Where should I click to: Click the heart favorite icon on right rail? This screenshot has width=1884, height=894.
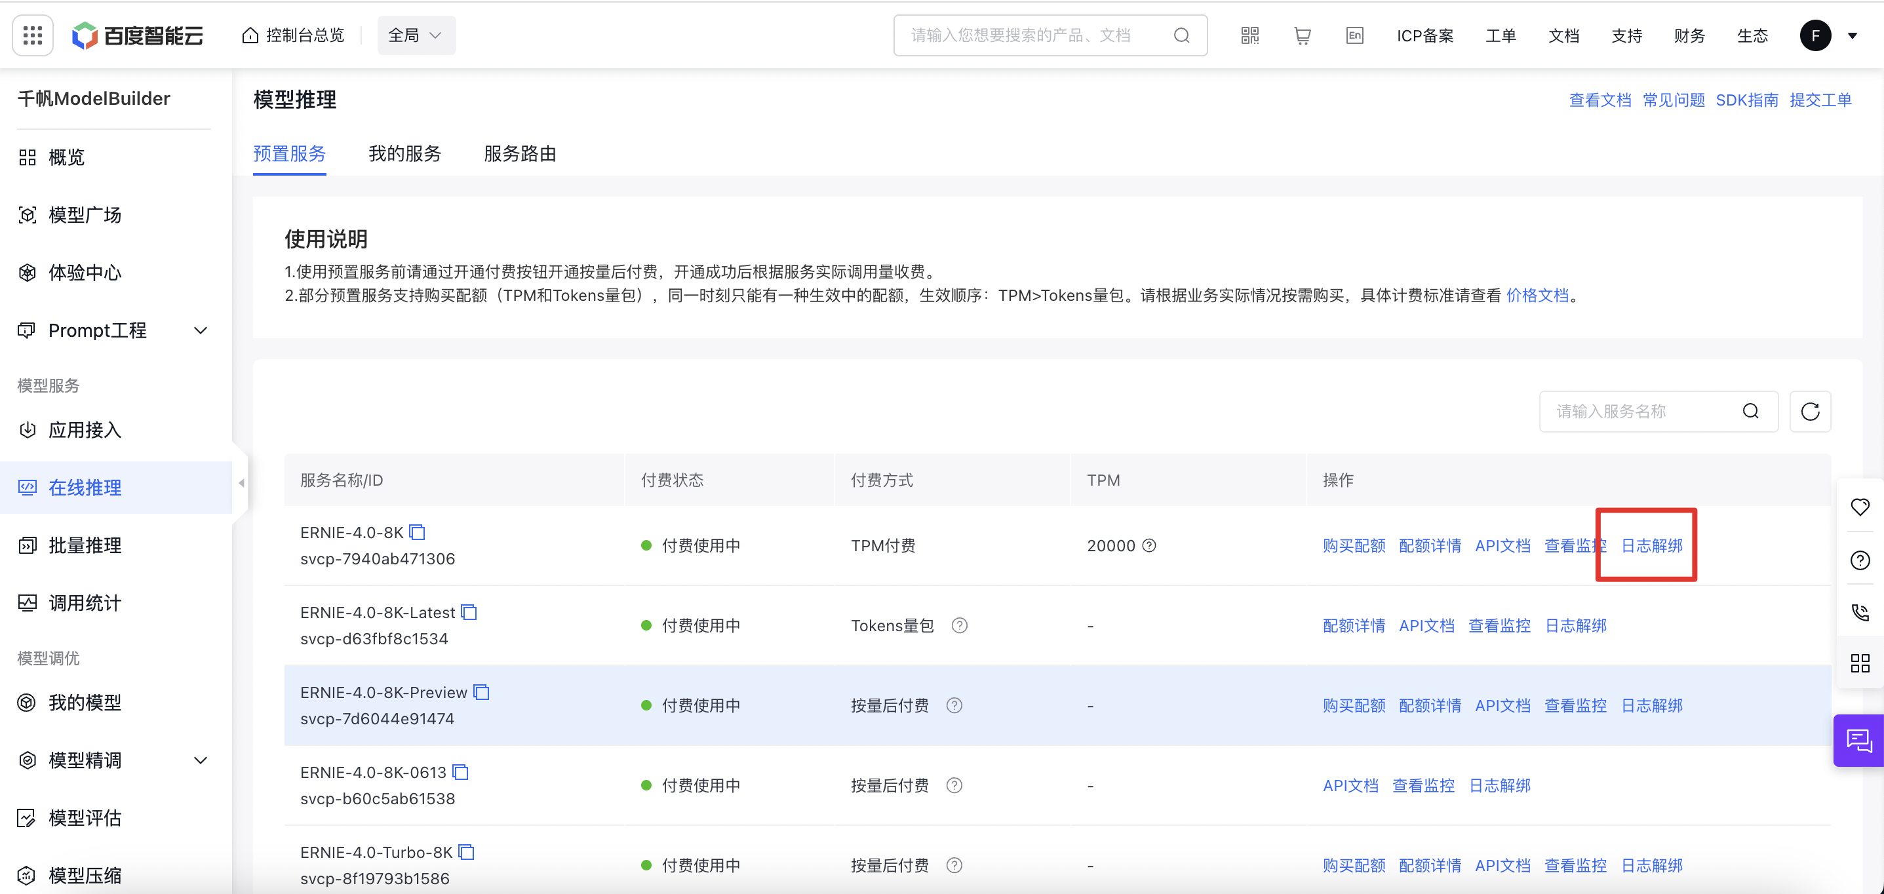(x=1860, y=507)
